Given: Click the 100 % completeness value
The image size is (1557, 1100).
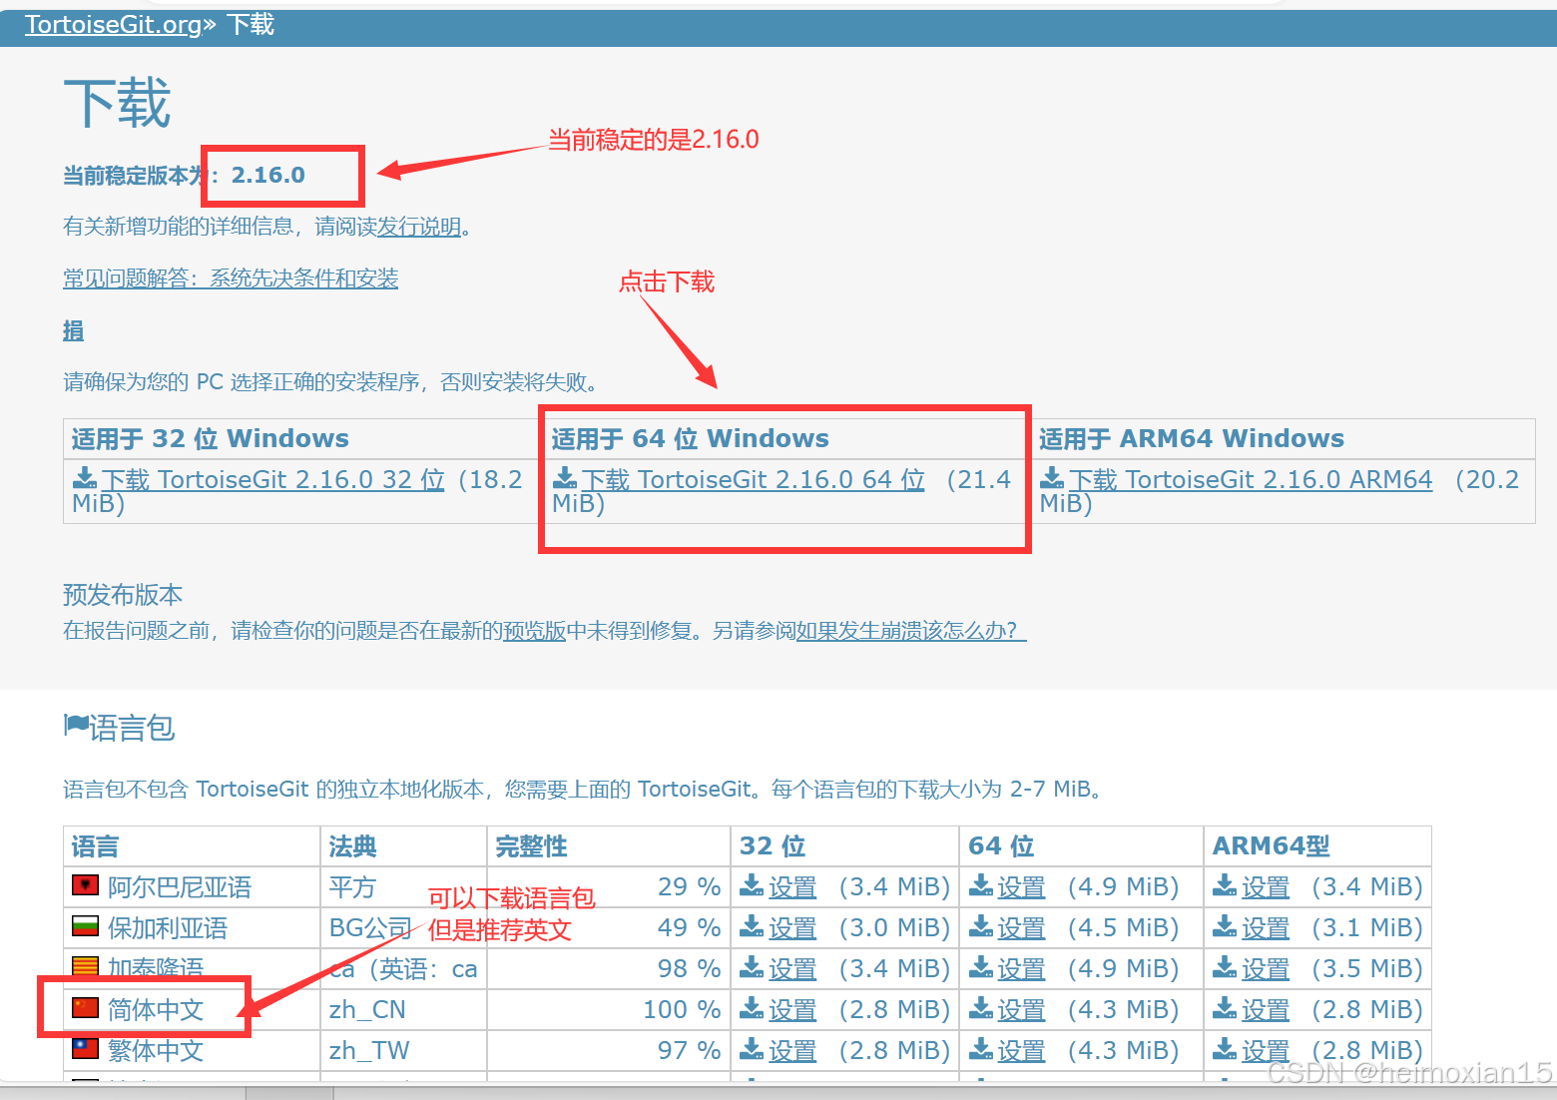Looking at the screenshot, I should click(x=682, y=1009).
